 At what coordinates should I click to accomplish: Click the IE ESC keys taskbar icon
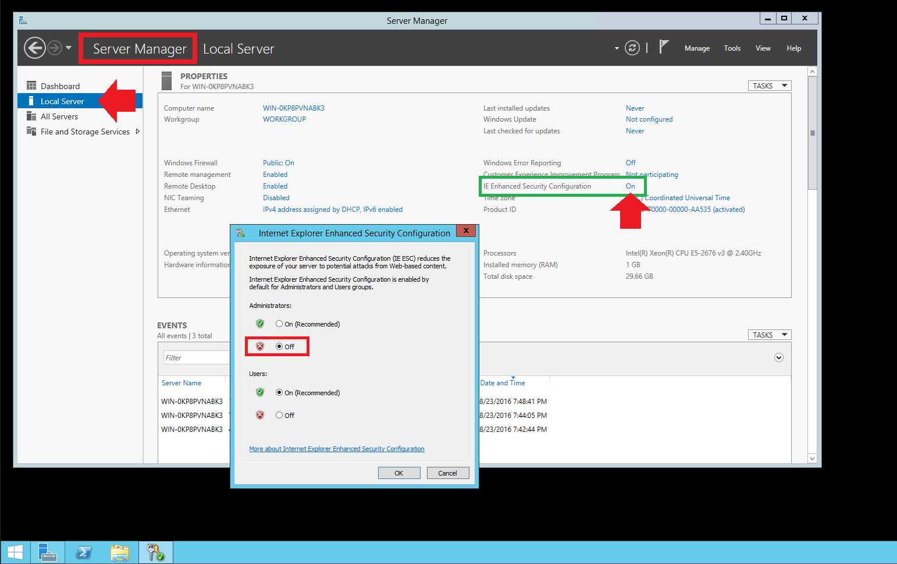tap(156, 552)
